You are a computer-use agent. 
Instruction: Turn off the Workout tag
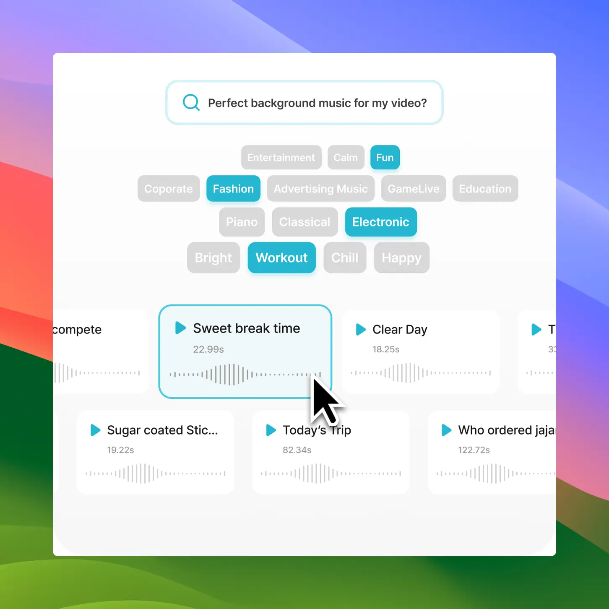[x=281, y=258]
